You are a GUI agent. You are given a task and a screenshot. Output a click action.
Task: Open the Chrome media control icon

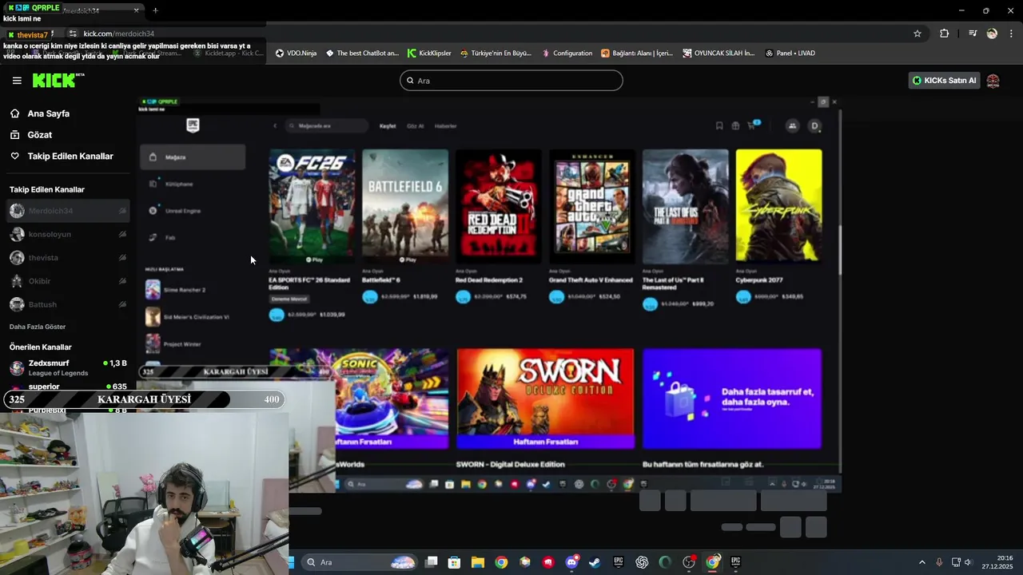(x=973, y=34)
